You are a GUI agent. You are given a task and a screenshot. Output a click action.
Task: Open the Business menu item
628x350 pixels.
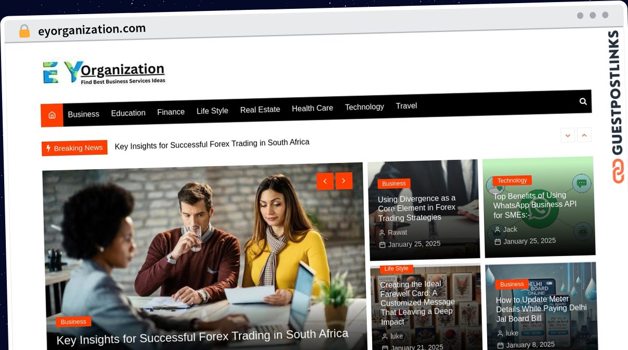pyautogui.click(x=83, y=114)
